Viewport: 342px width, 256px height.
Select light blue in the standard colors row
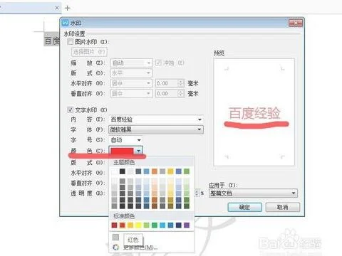[162, 225]
